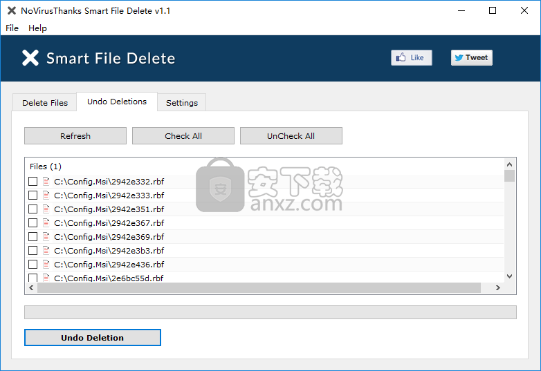Click the file icon beside 2942e436.rbf

pos(46,264)
